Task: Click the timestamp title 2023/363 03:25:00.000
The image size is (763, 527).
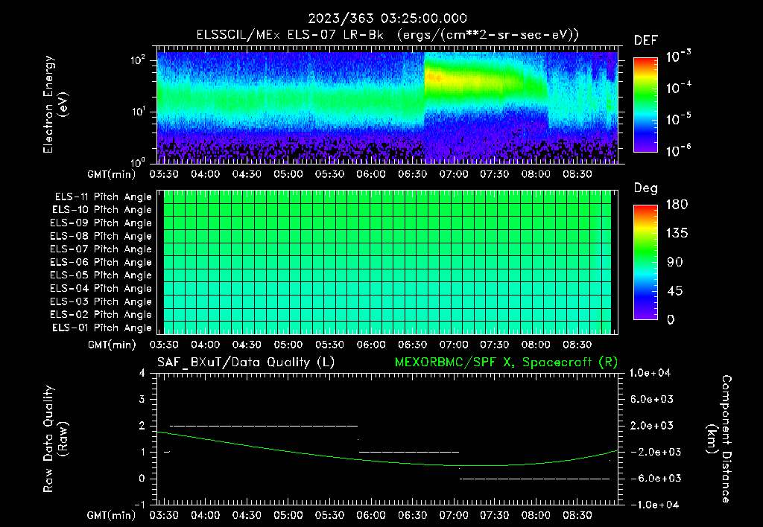Action: point(387,19)
